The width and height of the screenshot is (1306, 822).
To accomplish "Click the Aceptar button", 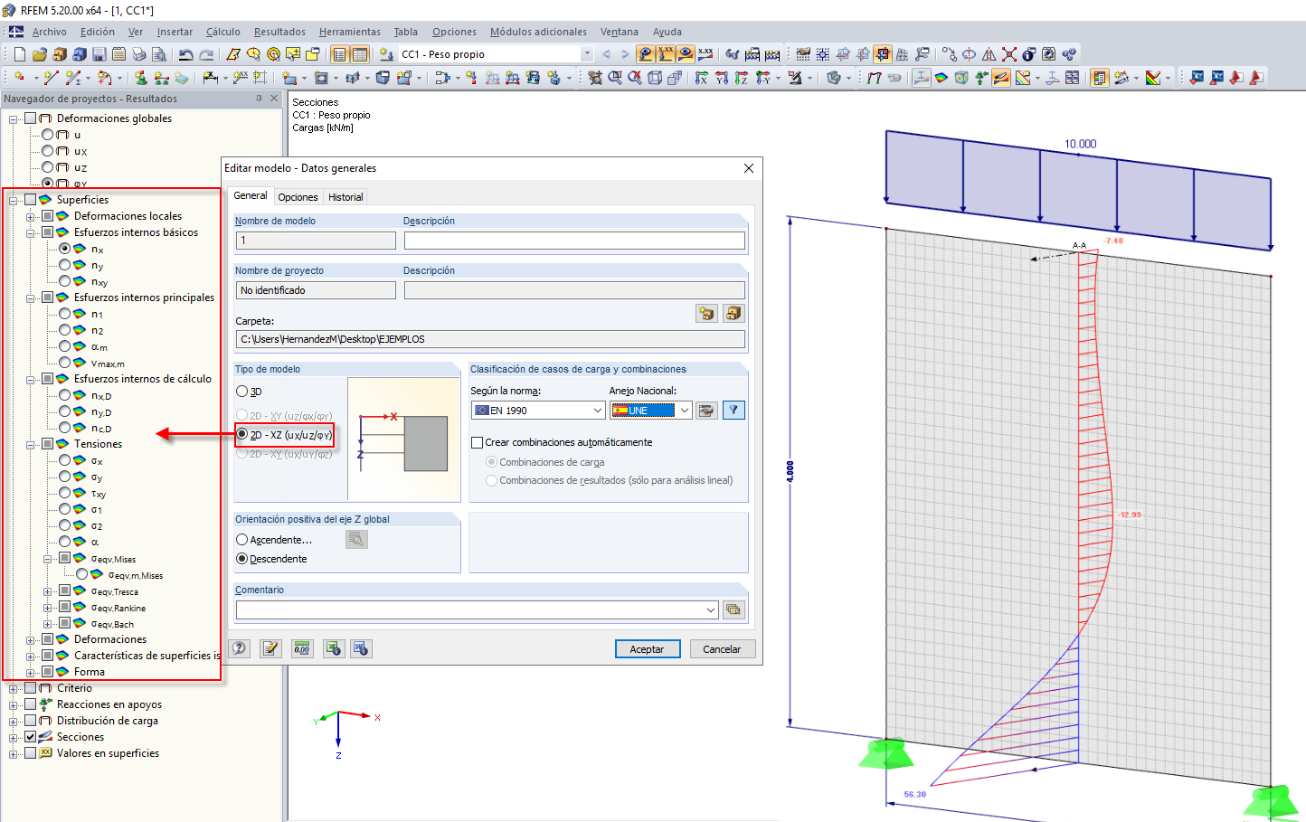I will point(648,649).
